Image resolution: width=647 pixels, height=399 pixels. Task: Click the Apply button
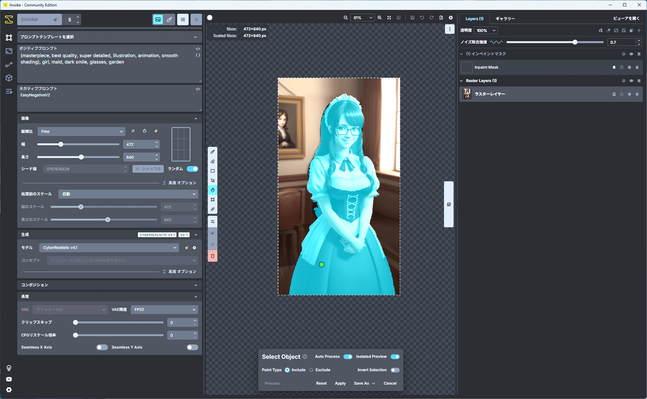(x=340, y=383)
